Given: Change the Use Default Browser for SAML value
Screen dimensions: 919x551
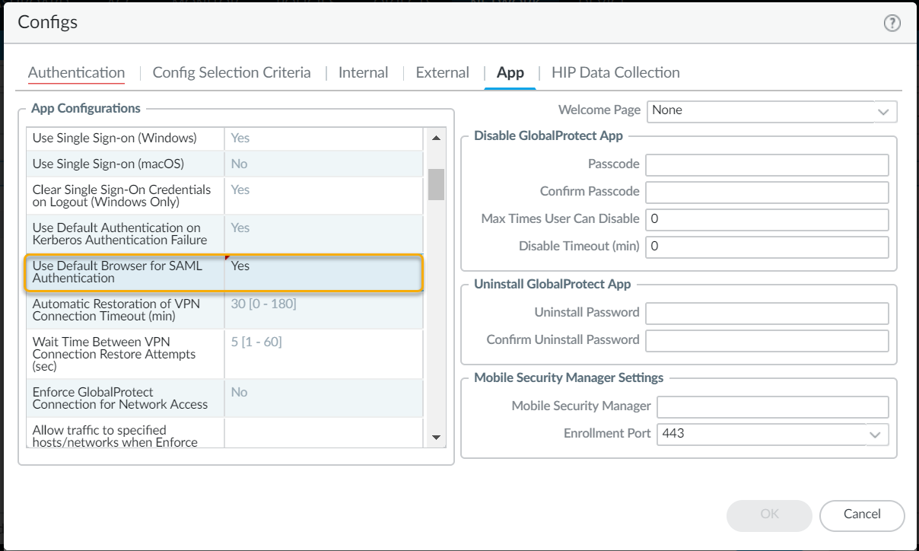Looking at the screenshot, I should (323, 272).
